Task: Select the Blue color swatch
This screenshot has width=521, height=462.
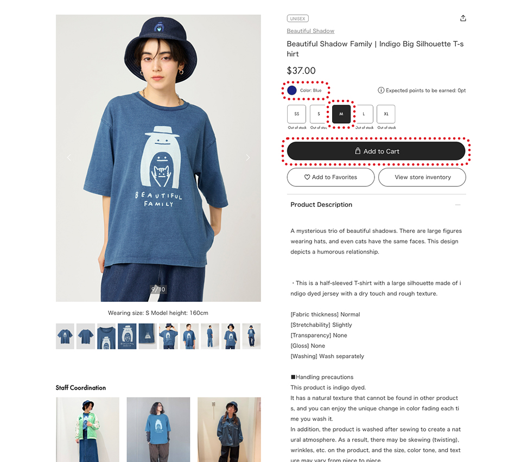Action: [x=292, y=91]
